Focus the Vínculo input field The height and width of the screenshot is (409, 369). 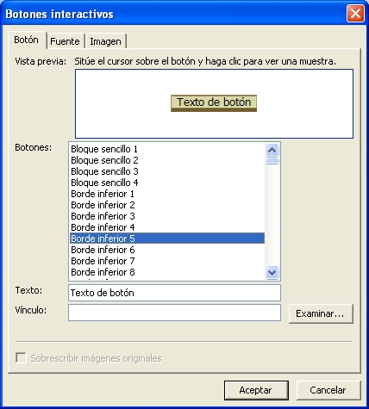tap(174, 313)
